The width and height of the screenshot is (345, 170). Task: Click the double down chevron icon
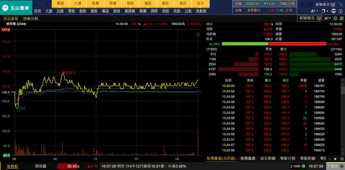(x=310, y=5)
